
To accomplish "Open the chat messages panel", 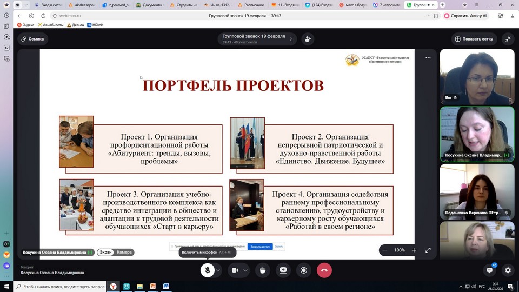I will [490, 270].
